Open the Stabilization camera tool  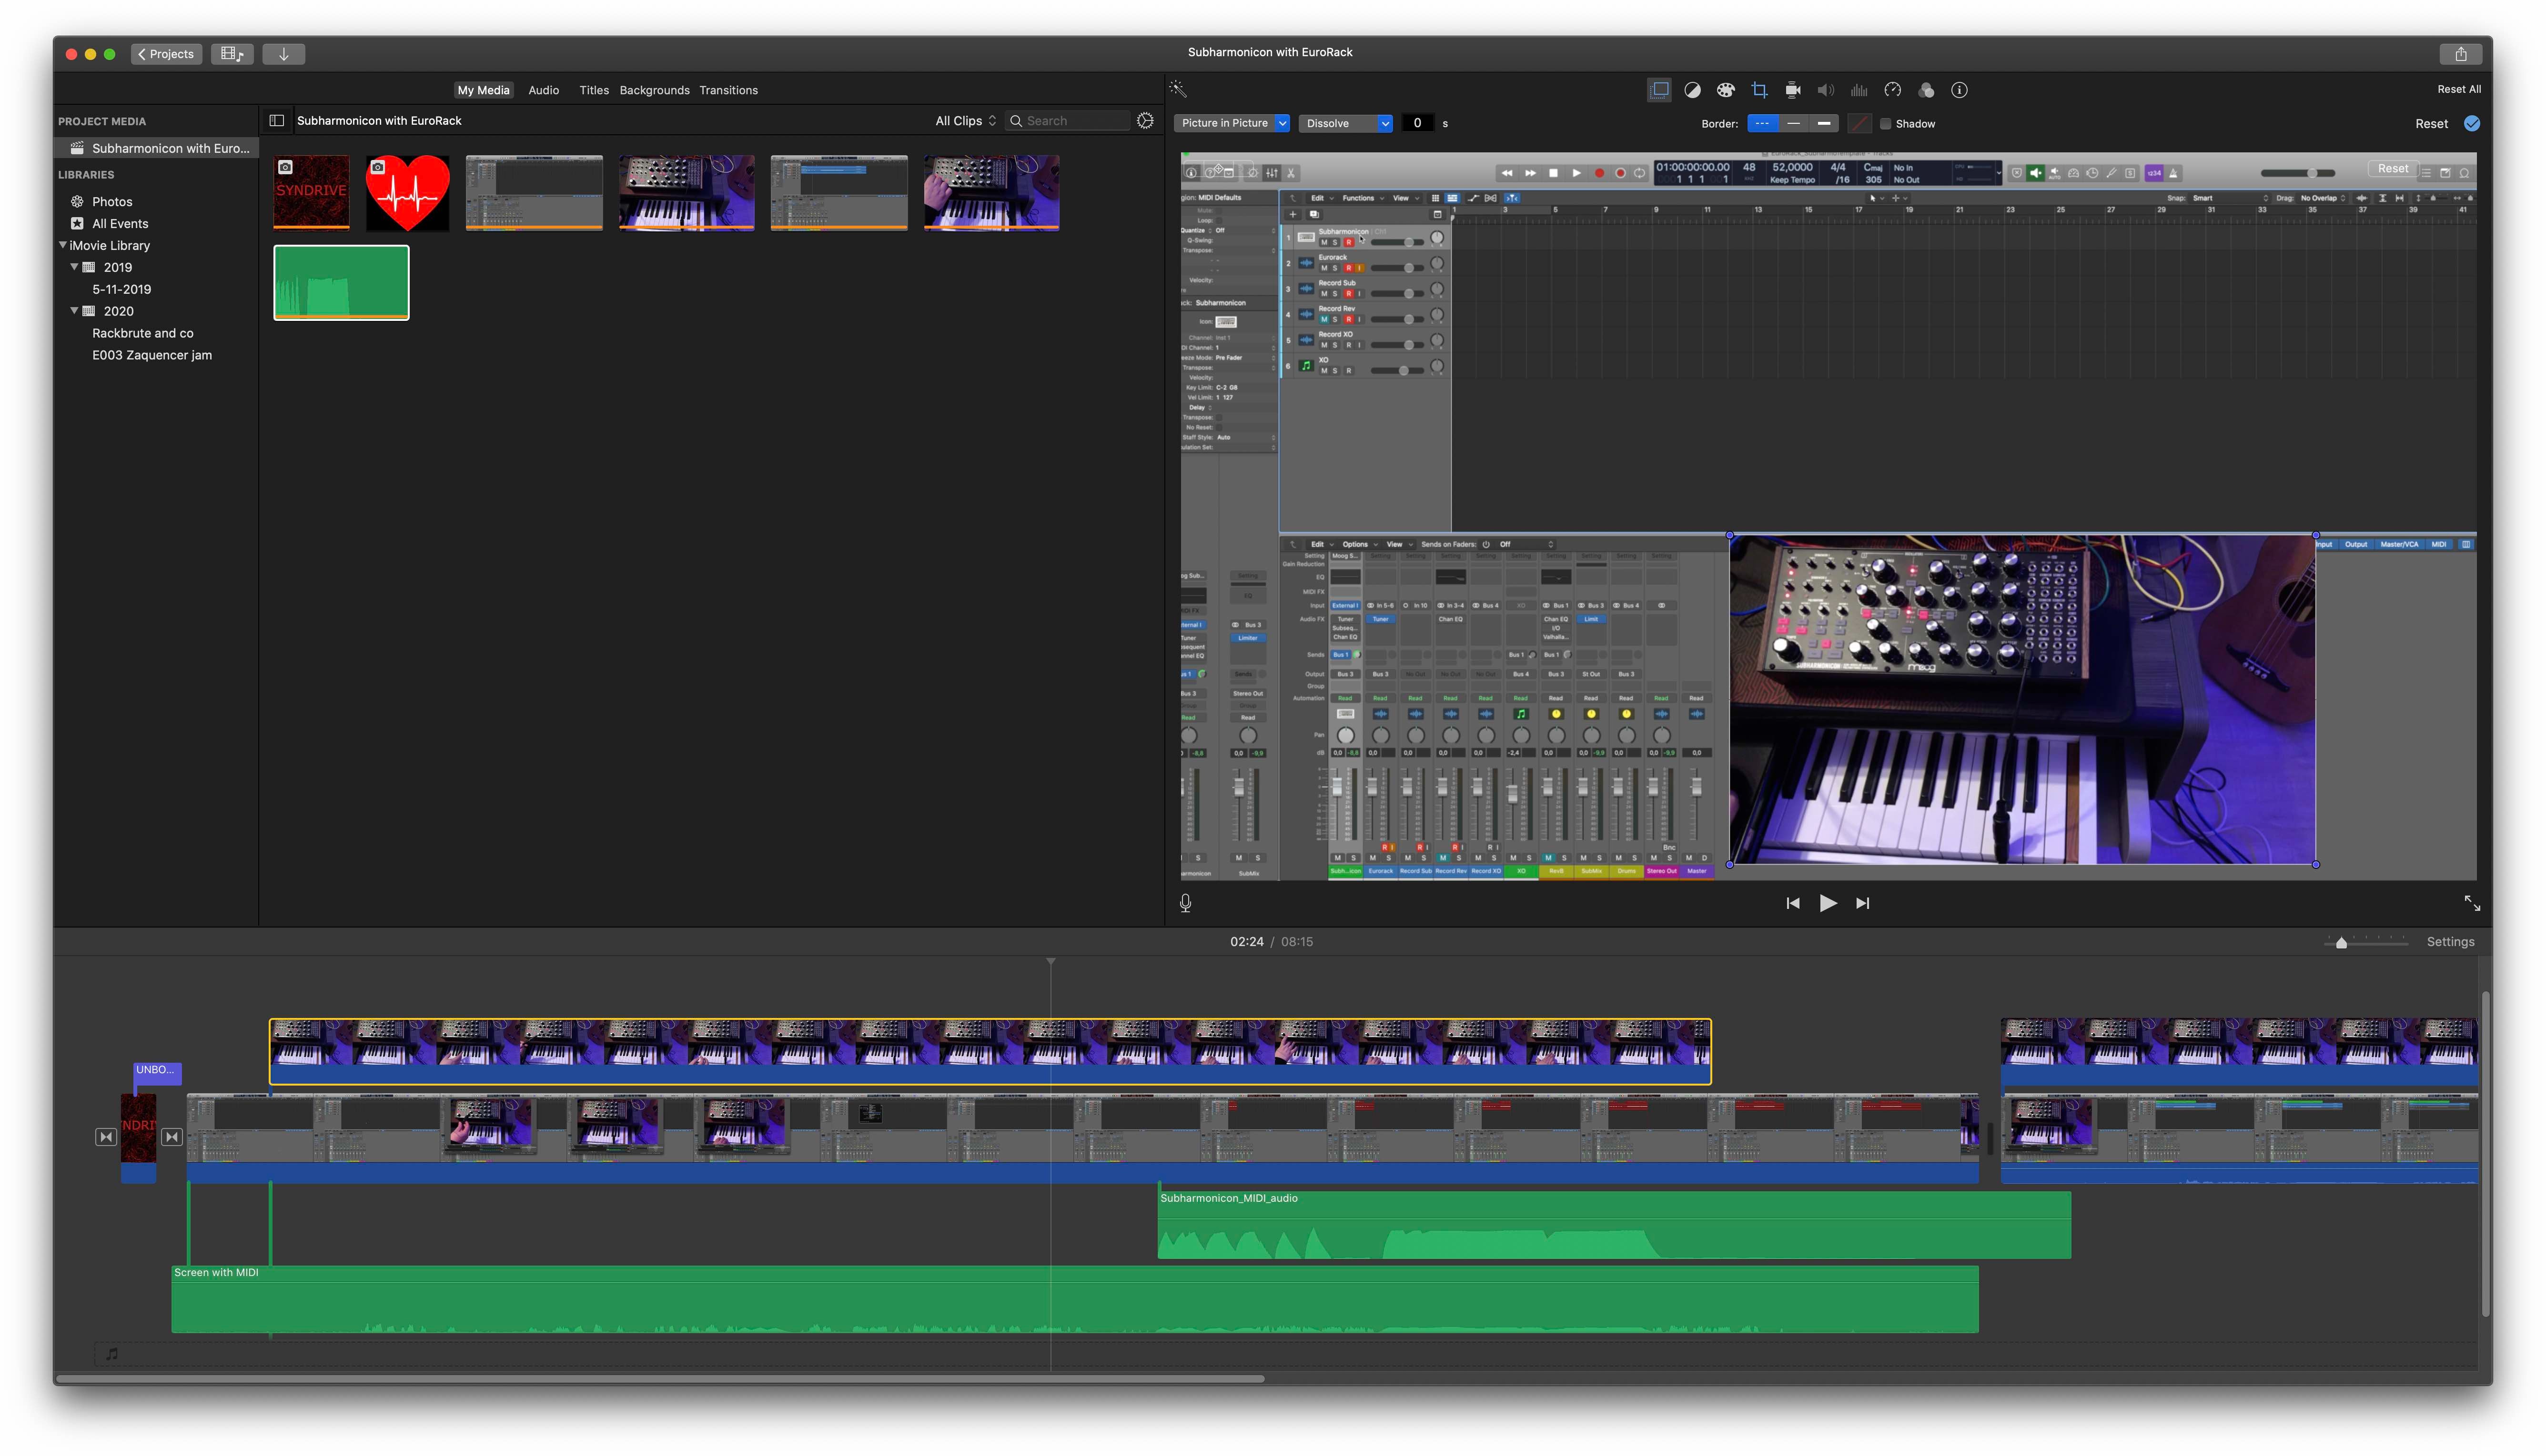pos(1793,90)
